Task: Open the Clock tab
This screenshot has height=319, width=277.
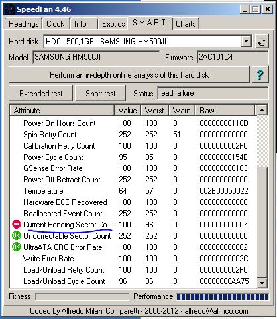Action: click(x=55, y=24)
